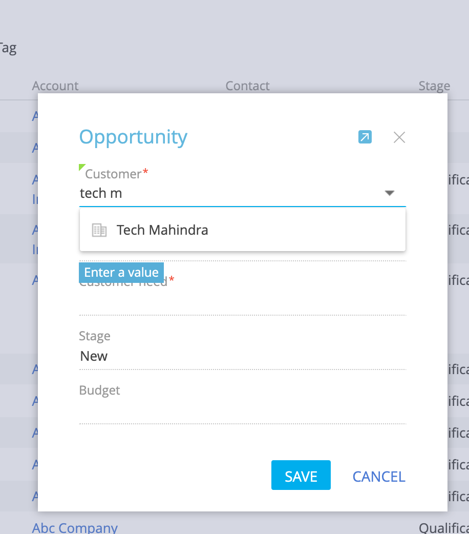Save the opportunity
The width and height of the screenshot is (469, 534).
pos(301,475)
